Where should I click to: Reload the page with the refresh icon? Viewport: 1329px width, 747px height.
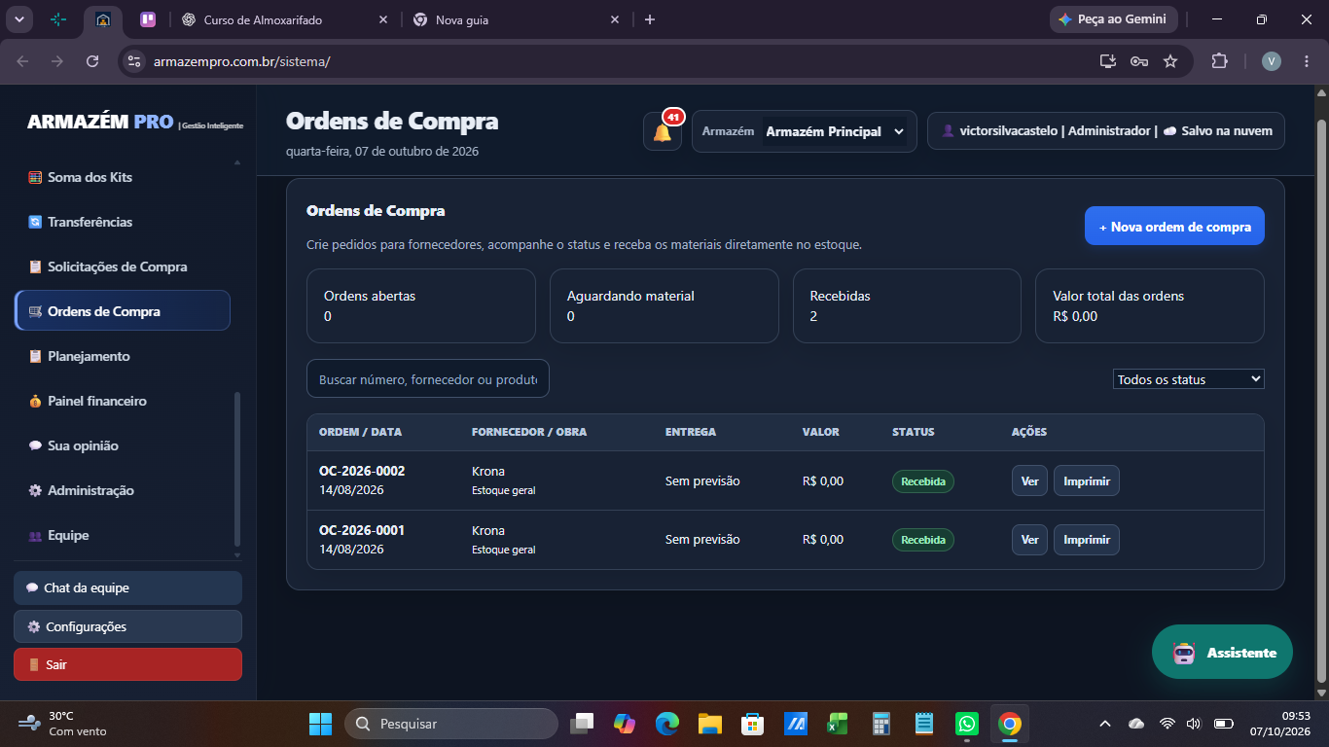pos(92,61)
